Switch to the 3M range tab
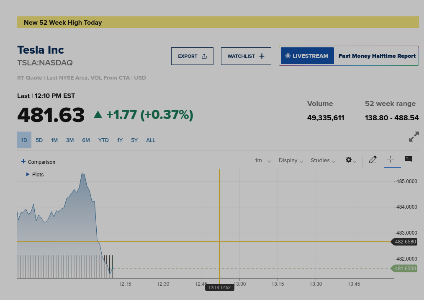Image resolution: width=424 pixels, height=300 pixels. [70, 140]
